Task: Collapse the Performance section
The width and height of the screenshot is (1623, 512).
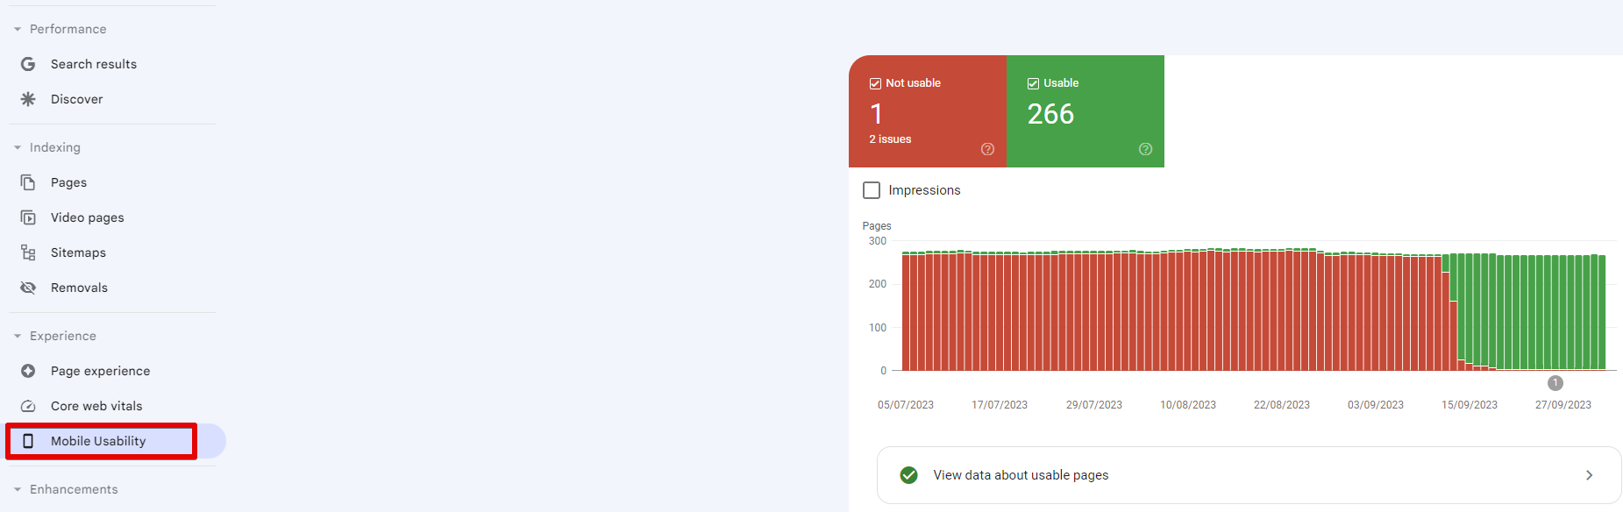Action: (x=18, y=29)
